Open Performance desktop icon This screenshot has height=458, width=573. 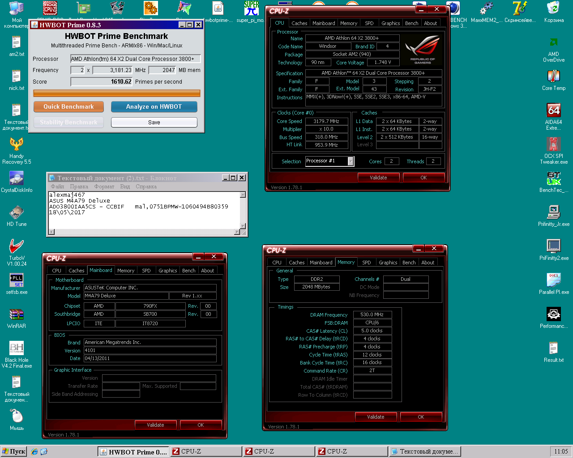click(x=554, y=318)
